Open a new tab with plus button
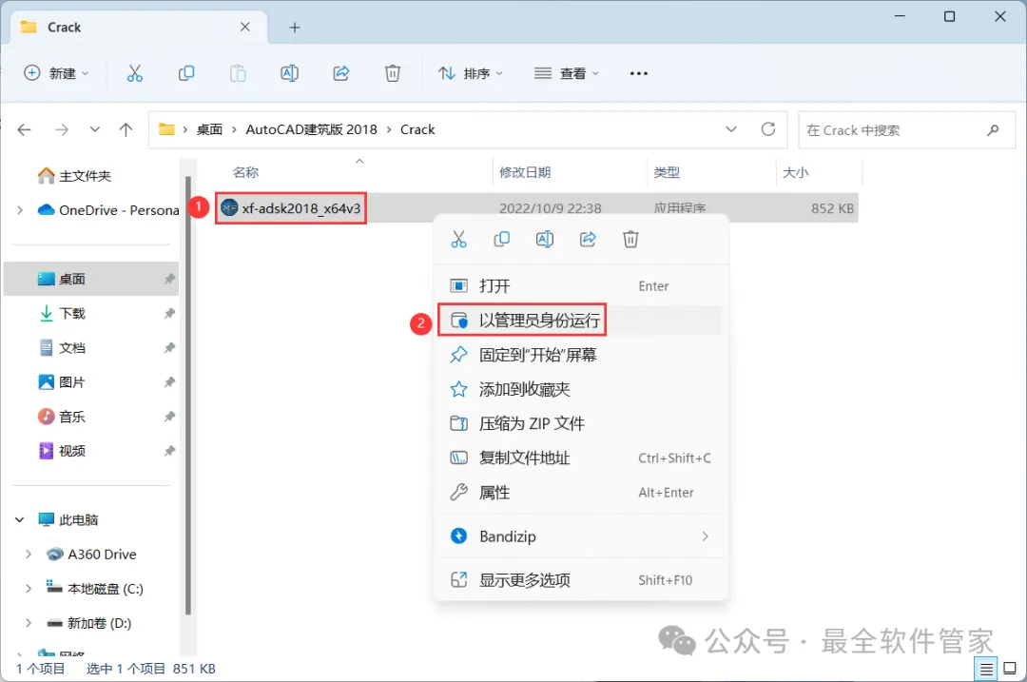Screen dimensions: 1027x682 (x=295, y=28)
